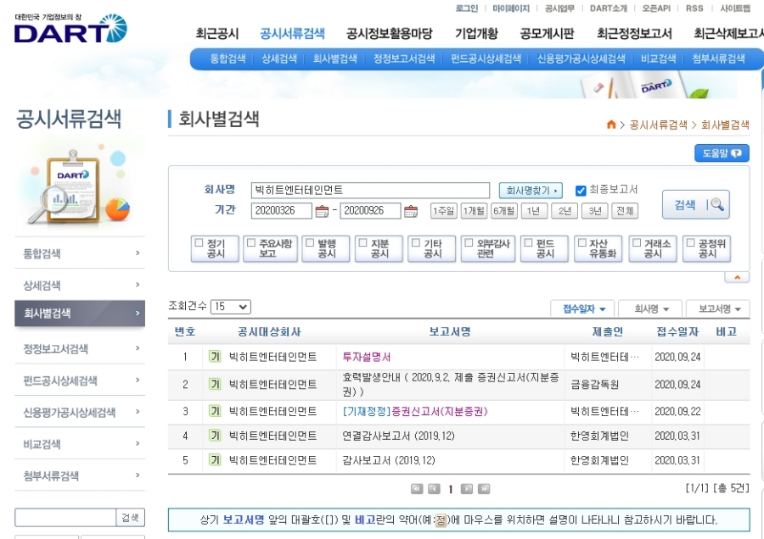
Task: Open the 공모게시판 top menu
Action: pyautogui.click(x=548, y=34)
